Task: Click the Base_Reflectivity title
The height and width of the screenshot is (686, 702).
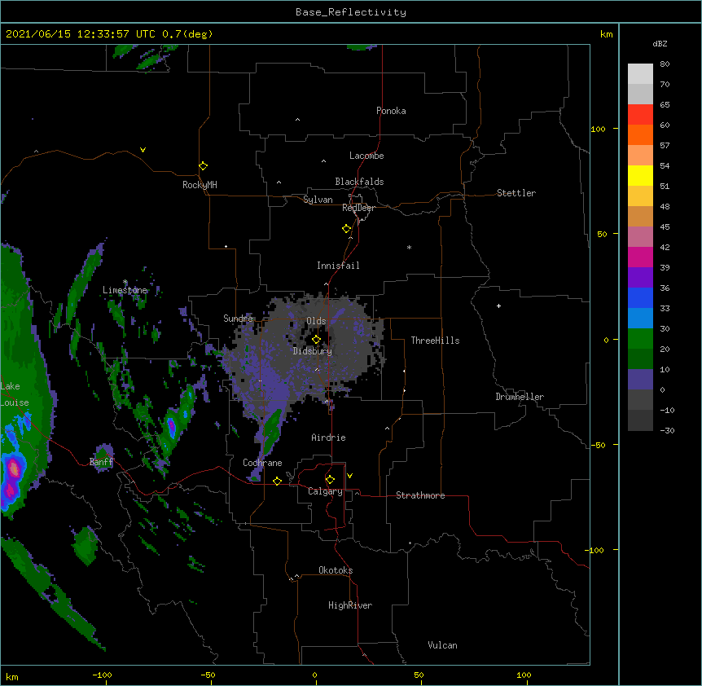Action: point(351,12)
